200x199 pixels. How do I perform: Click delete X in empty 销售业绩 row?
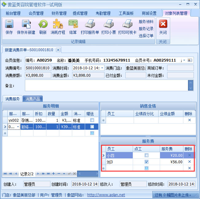coord(190,120)
